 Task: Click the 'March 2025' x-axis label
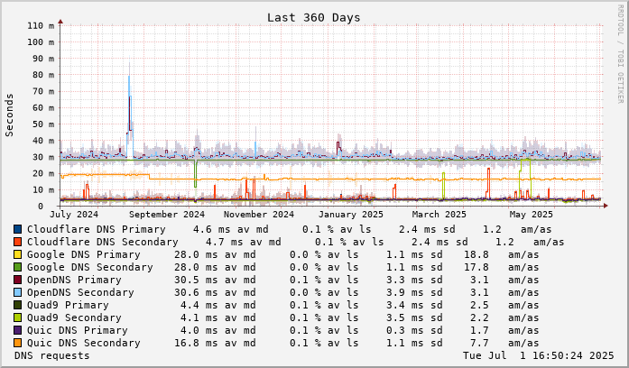pyautogui.click(x=439, y=214)
